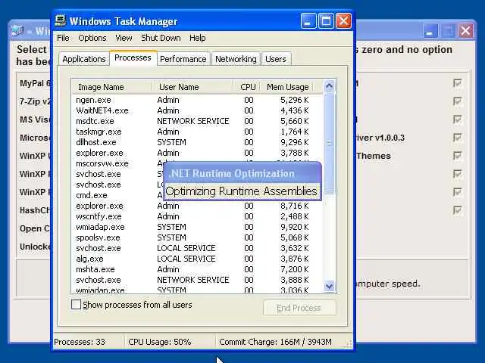This screenshot has height=363, width=485.
Task: Toggle the seventh checkbox in background window
Action: point(457,192)
